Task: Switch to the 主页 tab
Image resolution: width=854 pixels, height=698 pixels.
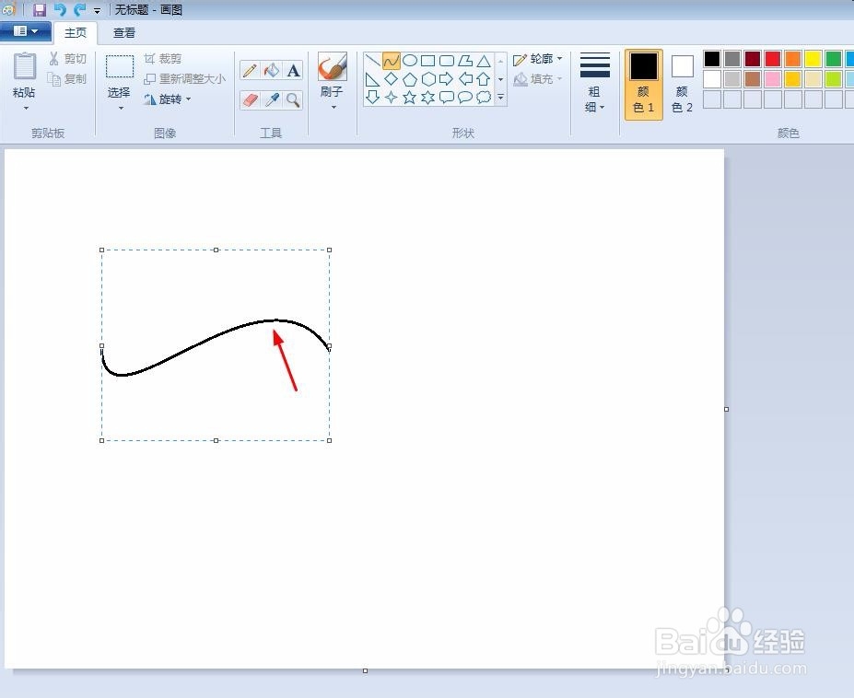Action: click(76, 32)
